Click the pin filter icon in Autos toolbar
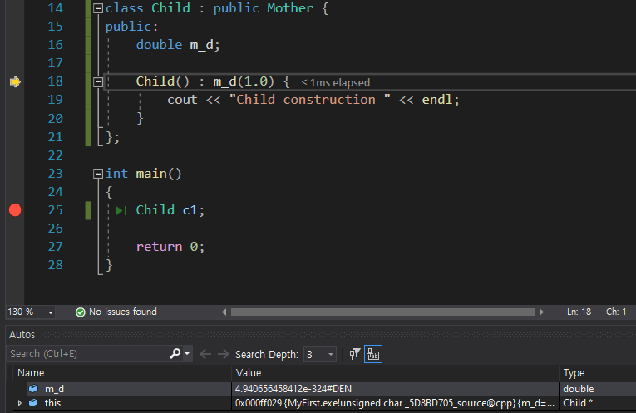Viewport: 636px width, 413px height. tap(354, 354)
